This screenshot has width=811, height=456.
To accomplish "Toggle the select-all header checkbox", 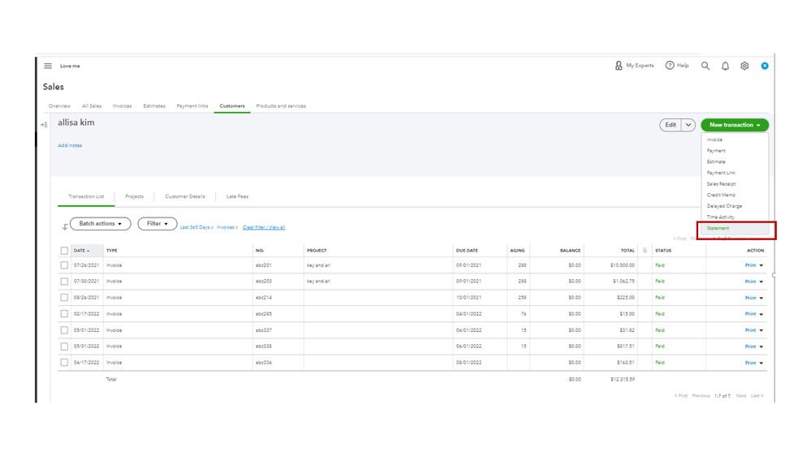I will (x=64, y=251).
